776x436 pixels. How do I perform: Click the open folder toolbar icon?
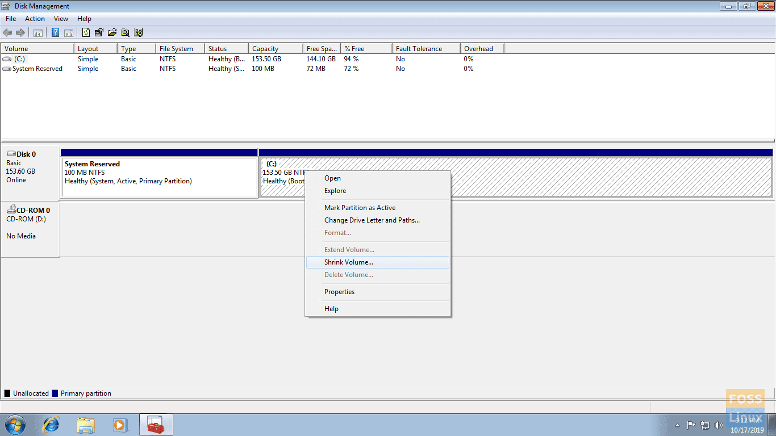coord(112,32)
